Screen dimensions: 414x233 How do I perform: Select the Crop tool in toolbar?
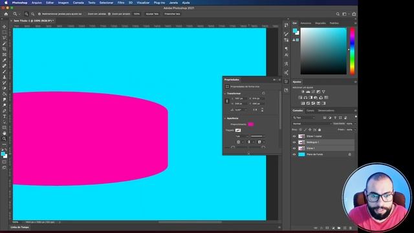5,49
